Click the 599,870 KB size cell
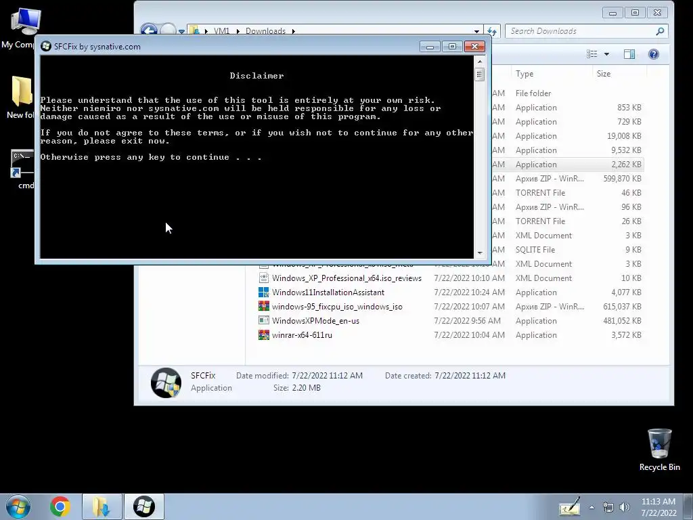The image size is (693, 520). (622, 179)
